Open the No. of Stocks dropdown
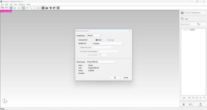Image resolution: width=207 pixels, height=110 pixels. click(x=103, y=55)
